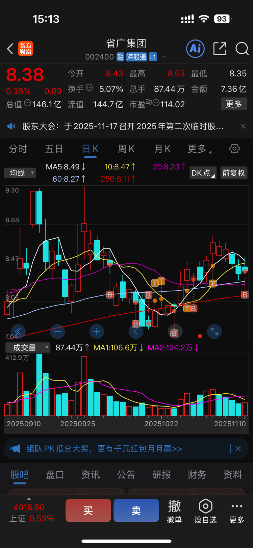253x548 pixels.
Task: Switch to 资讯 tab
Action: (90, 475)
